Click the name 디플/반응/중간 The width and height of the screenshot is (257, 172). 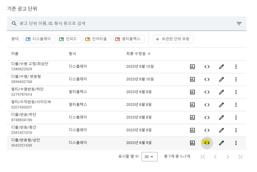click(x=24, y=127)
